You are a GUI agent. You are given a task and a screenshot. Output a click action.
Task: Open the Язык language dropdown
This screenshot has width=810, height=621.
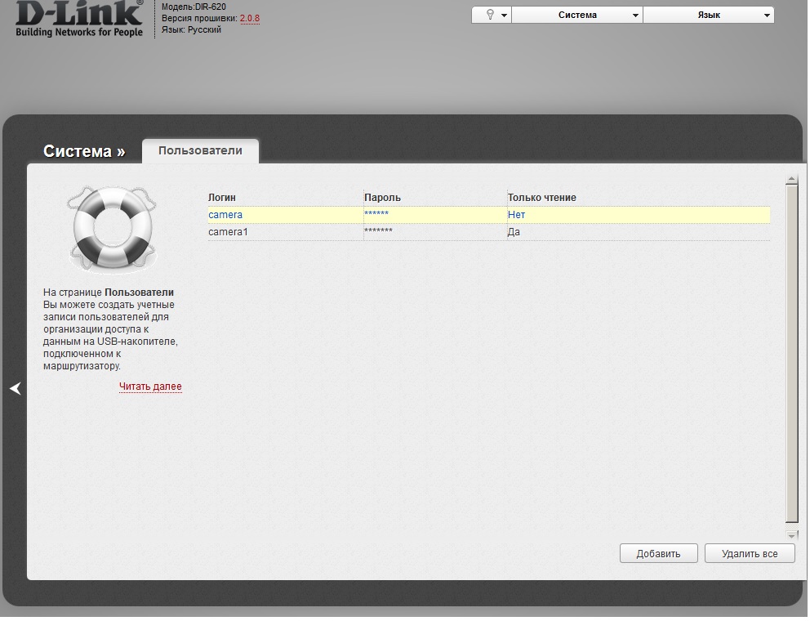(x=709, y=15)
